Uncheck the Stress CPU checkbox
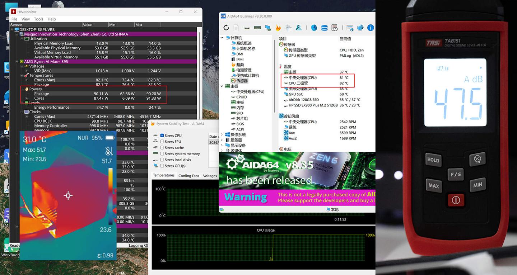The image size is (517, 275). [x=162, y=136]
